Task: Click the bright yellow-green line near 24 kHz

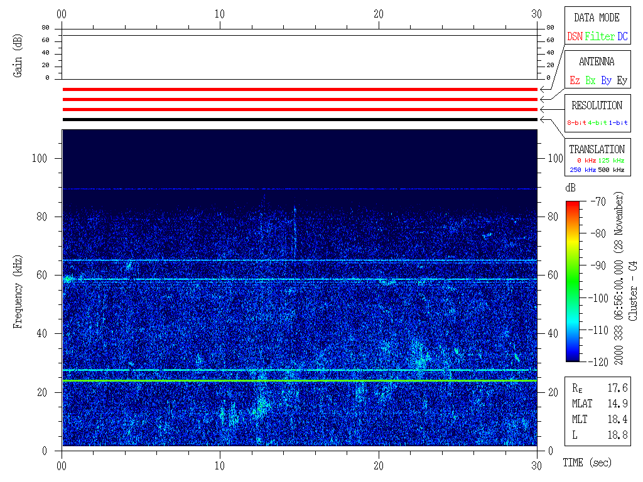Action: [x=300, y=380]
